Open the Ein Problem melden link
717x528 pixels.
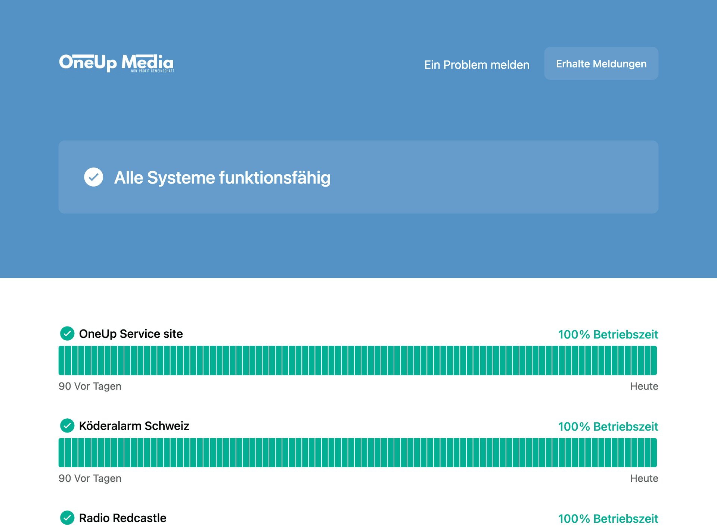point(477,65)
